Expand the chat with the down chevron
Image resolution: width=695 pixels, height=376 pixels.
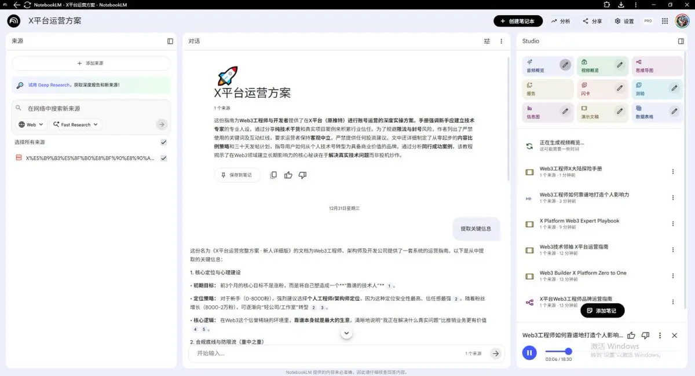[346, 333]
